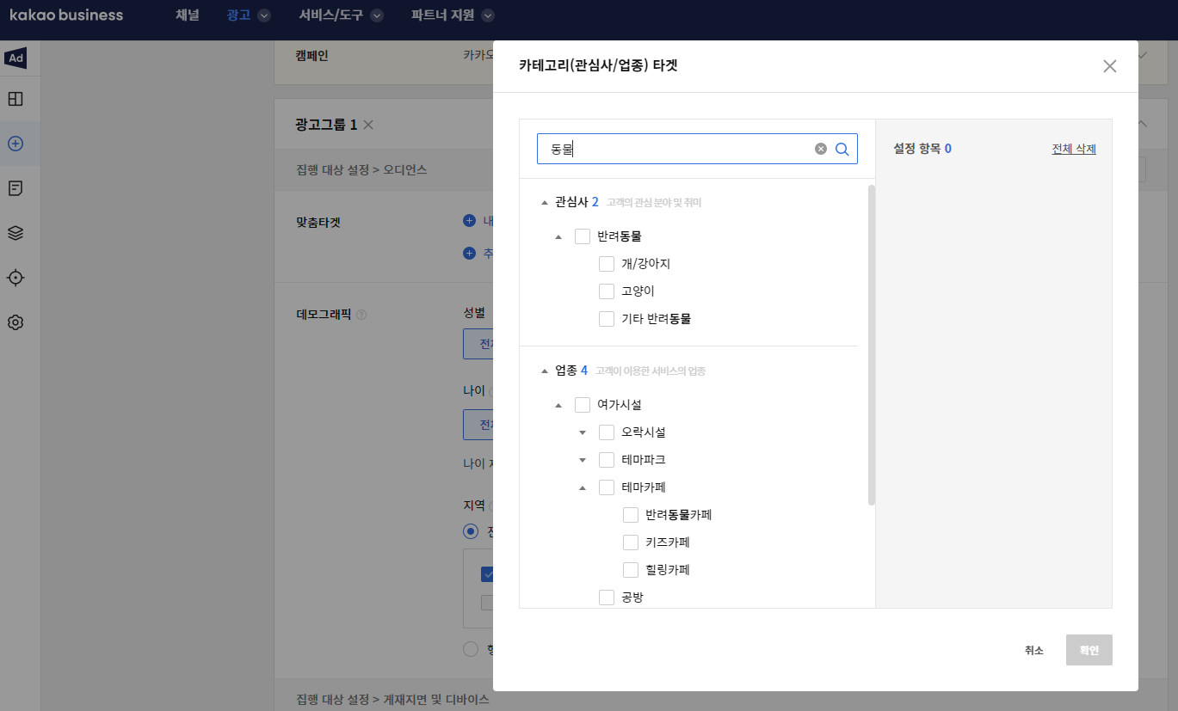The height and width of the screenshot is (711, 1178).
Task: Check the 힐링카페 checkbox
Action: [x=631, y=570]
